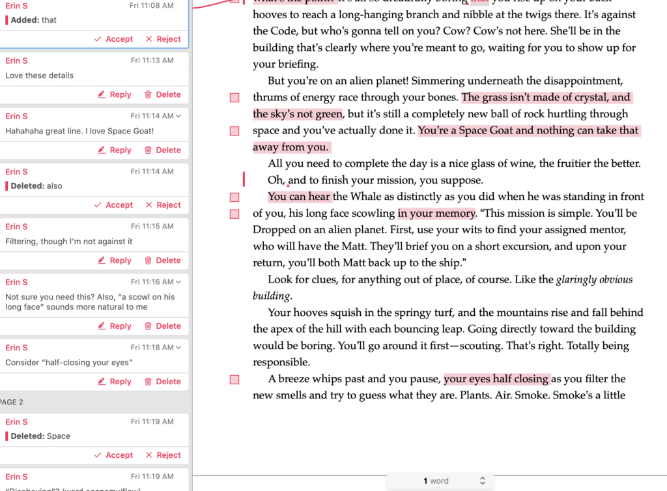Click highlighted phrase "your eyes half closing"

(496, 379)
